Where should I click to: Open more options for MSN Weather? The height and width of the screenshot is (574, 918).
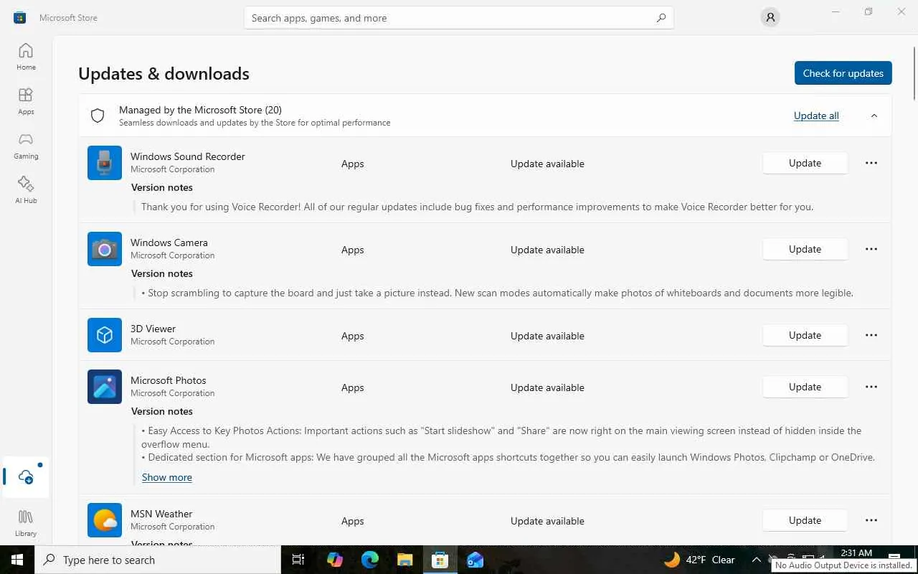tap(871, 520)
